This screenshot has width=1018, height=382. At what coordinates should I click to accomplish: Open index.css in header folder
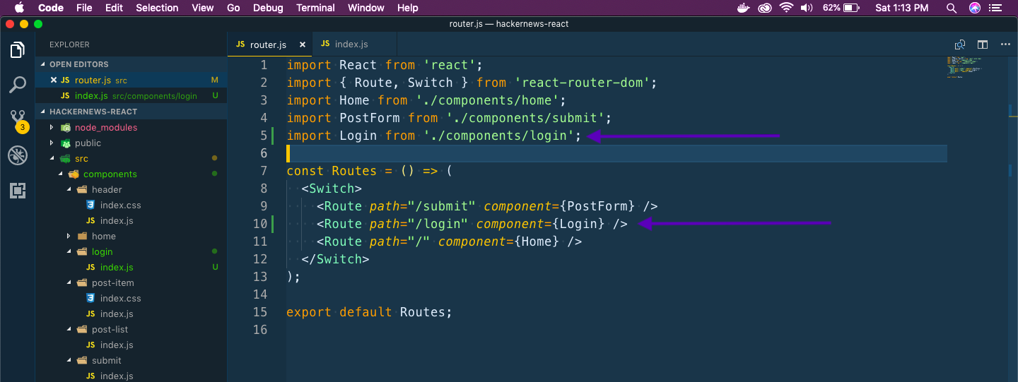131,205
